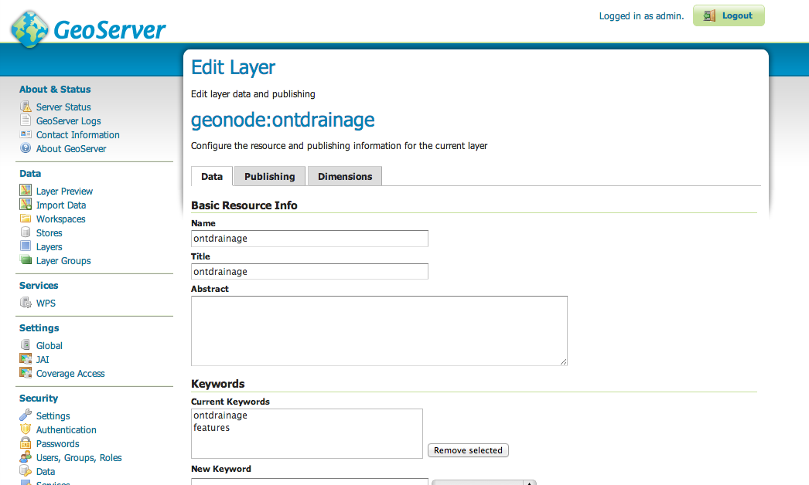Click the Coverage Access image icon
809x485 pixels.
tap(26, 372)
